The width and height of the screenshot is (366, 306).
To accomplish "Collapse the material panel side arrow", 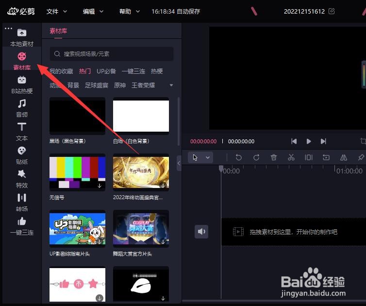I will click(x=179, y=163).
